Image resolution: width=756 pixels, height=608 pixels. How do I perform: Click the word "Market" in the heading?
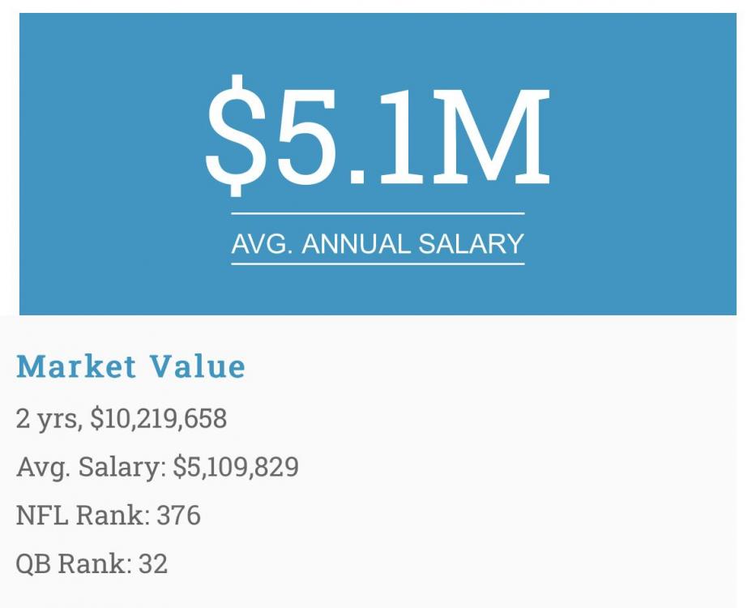[x=76, y=366]
